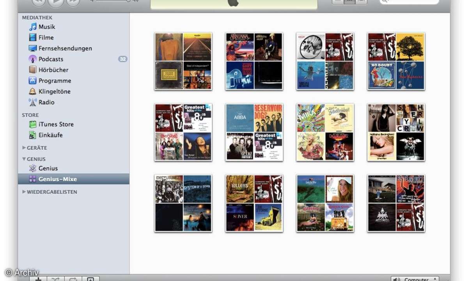
Task: Open the Computer speaker output dropdown
Action: point(415,279)
